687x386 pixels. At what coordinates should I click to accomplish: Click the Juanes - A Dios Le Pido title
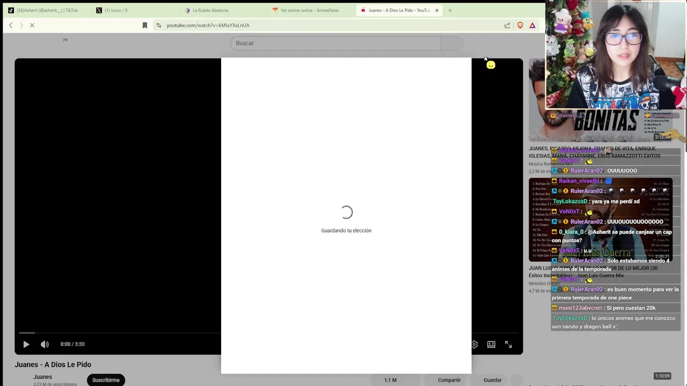(x=53, y=365)
